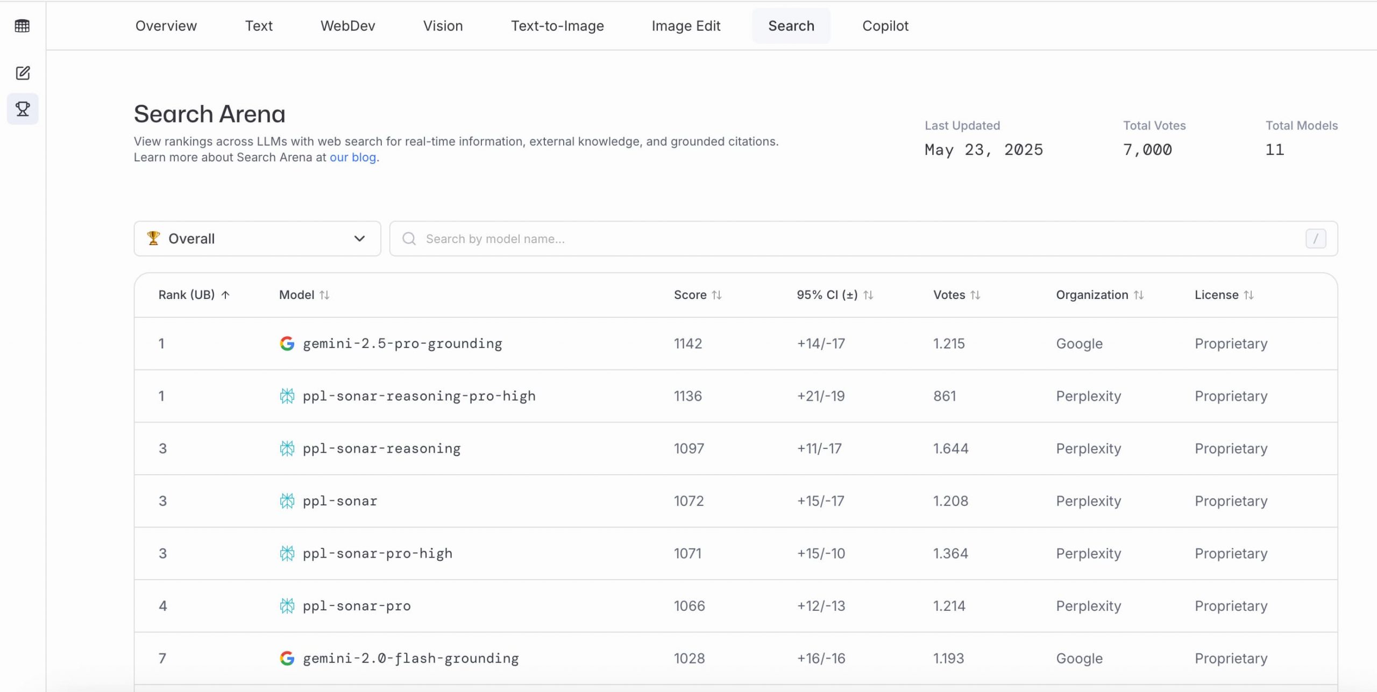
Task: Focus the Search by model name field
Action: [864, 239]
